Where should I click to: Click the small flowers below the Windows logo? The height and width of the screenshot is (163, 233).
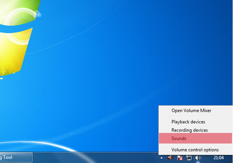(x=4, y=72)
